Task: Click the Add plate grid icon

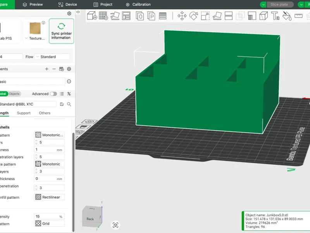Action: pos(103,16)
